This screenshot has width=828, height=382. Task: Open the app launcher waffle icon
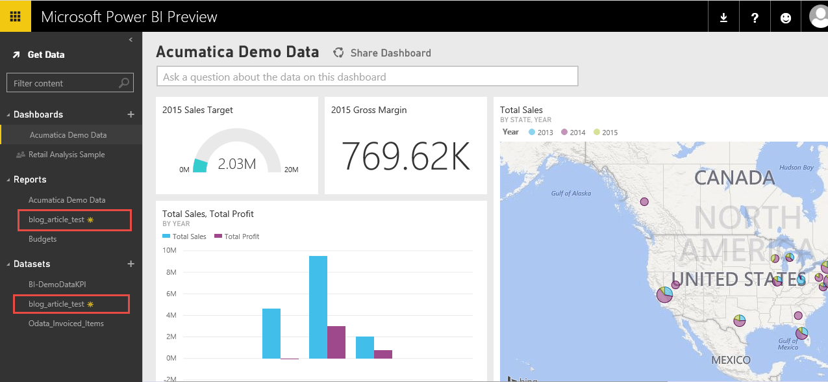[16, 17]
